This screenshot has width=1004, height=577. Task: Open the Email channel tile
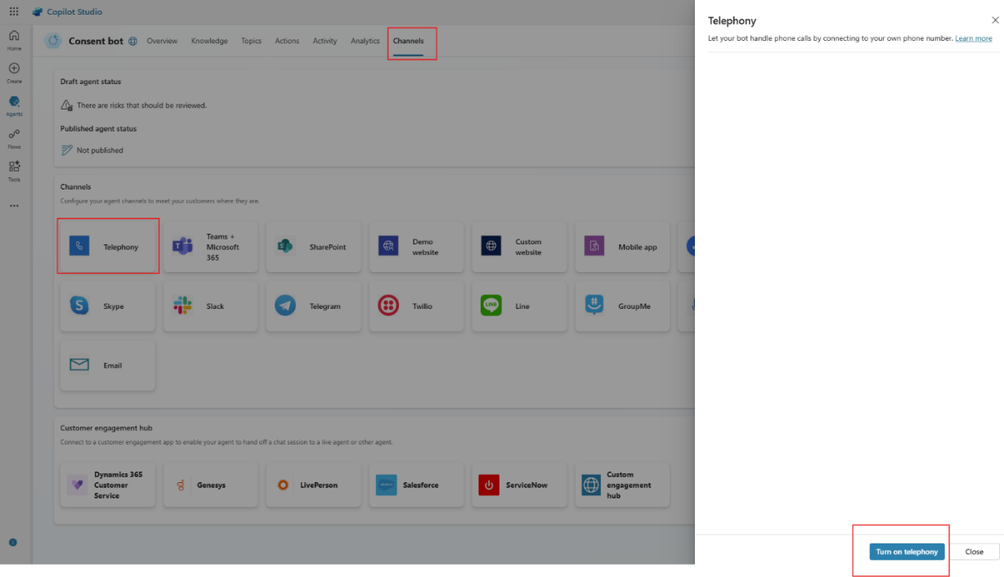(108, 365)
